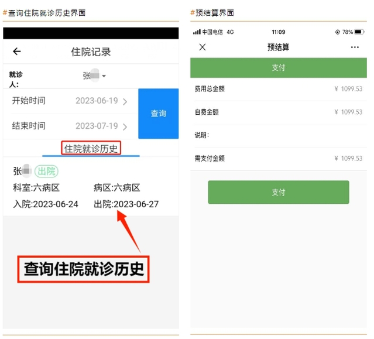The height and width of the screenshot is (339, 374).
Task: Close the 预结算 page with X icon
Action: coord(203,47)
